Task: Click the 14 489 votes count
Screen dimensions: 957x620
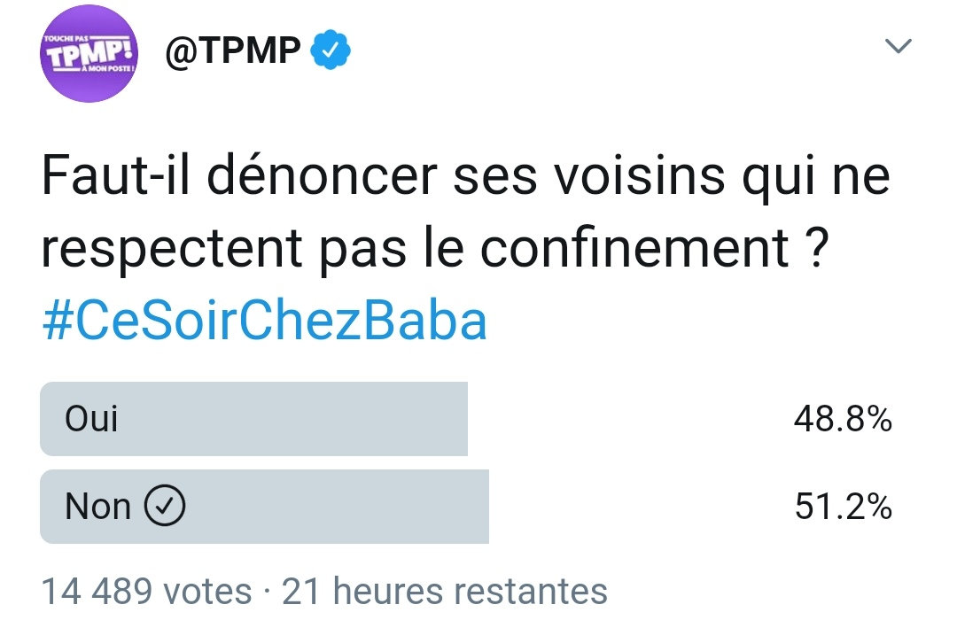Action: [x=146, y=592]
